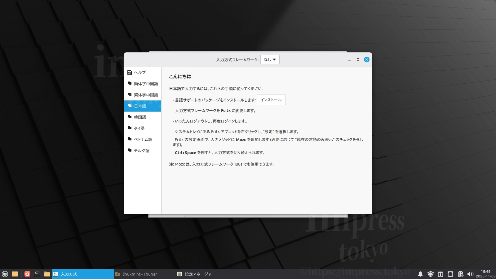Select 簡体字中国語 in the sidebar

point(143,84)
